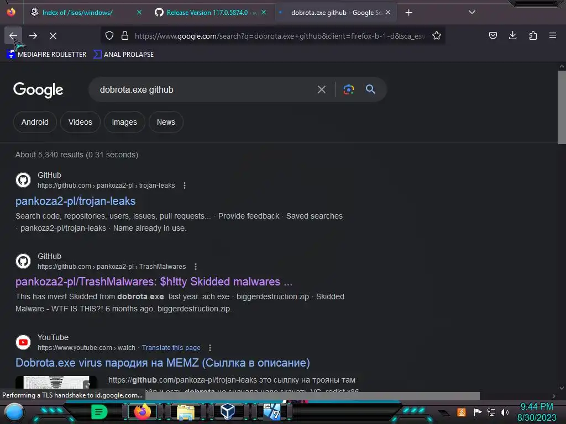The image size is (566, 424).
Task: Open the second bookmarks toolbar item
Action: (x=123, y=55)
